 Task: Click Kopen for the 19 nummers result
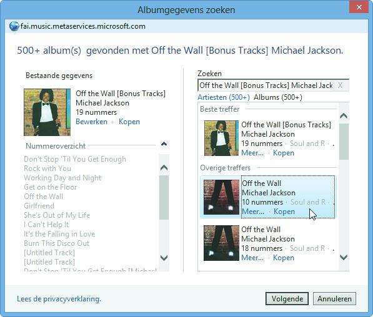coord(284,153)
